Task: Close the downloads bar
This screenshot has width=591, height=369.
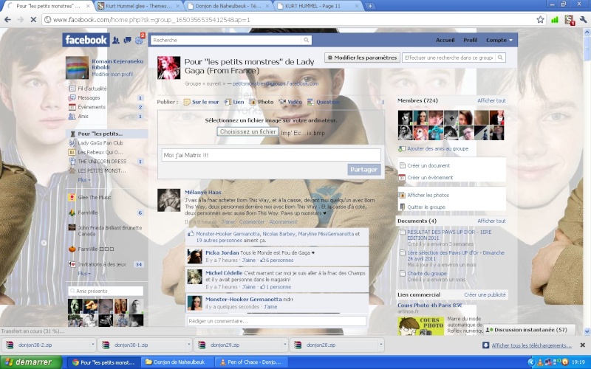Action: [583, 345]
